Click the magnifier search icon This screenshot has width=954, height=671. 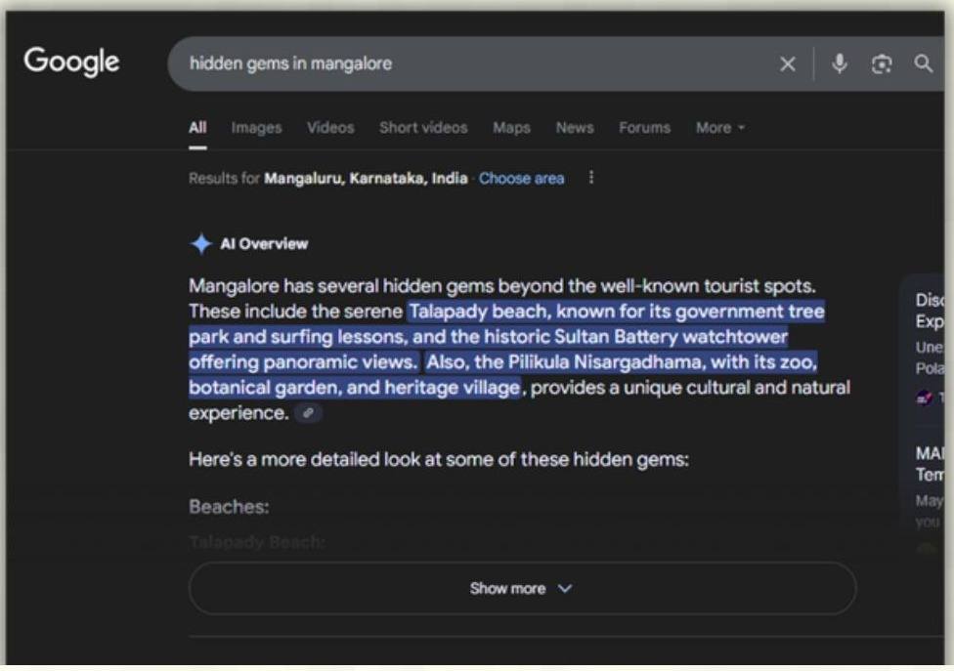(x=923, y=63)
